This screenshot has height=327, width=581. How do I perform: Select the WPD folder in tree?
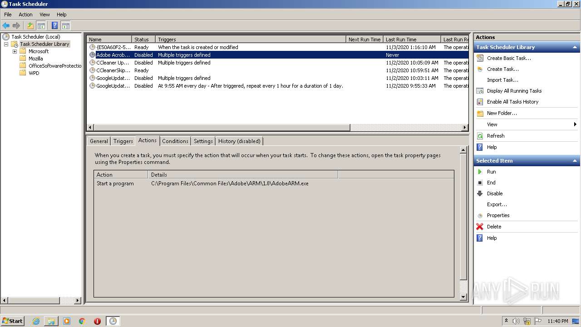[34, 73]
